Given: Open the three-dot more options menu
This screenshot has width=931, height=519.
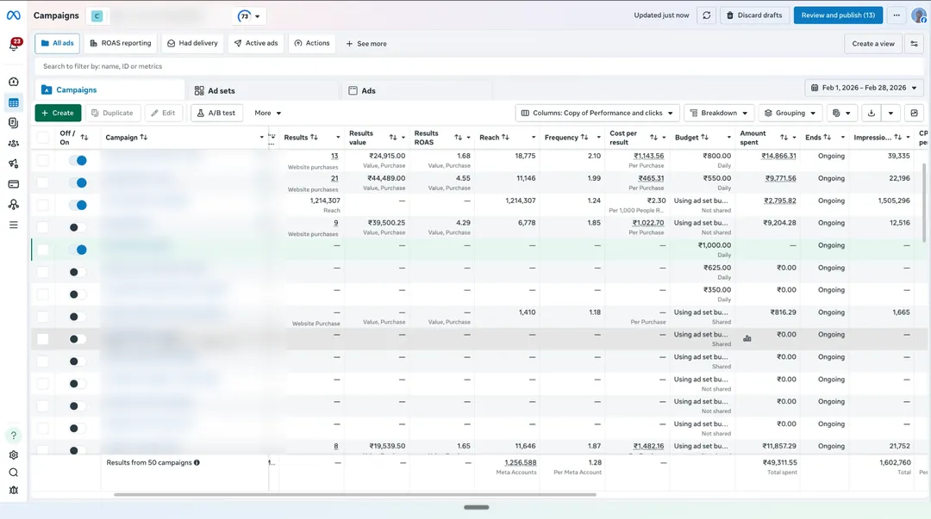Looking at the screenshot, I should point(897,15).
